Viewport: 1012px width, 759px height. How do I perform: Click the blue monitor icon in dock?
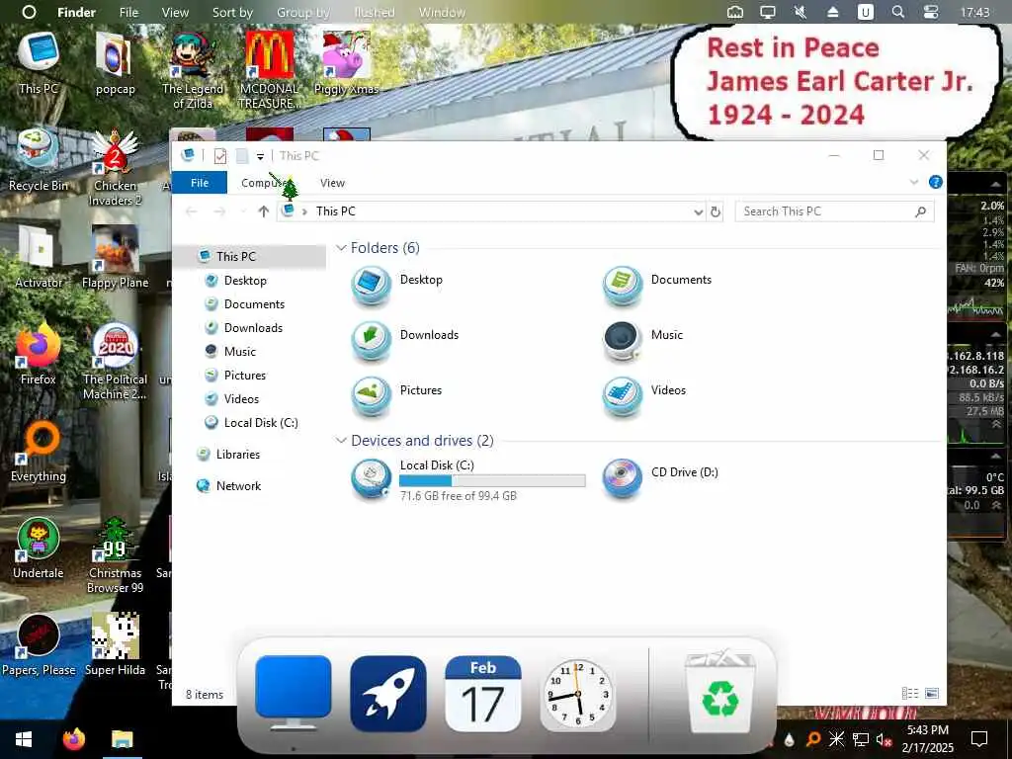click(x=293, y=695)
